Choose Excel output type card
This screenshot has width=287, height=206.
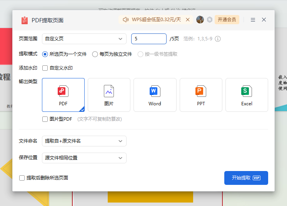247,95
